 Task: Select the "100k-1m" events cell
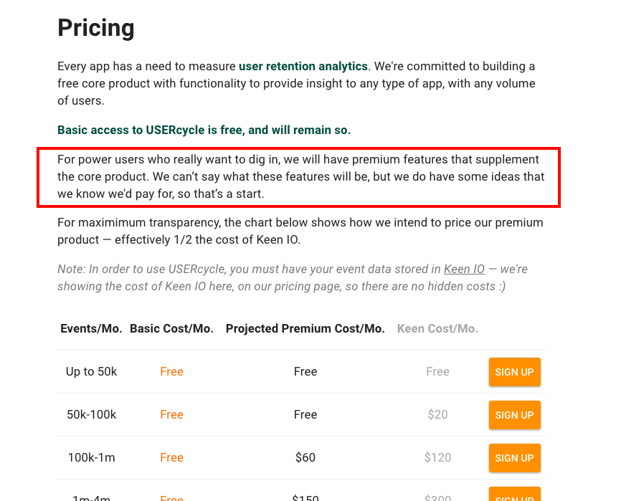click(91, 457)
